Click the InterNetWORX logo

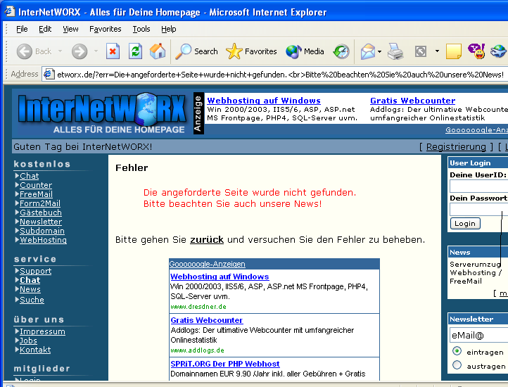(x=103, y=113)
